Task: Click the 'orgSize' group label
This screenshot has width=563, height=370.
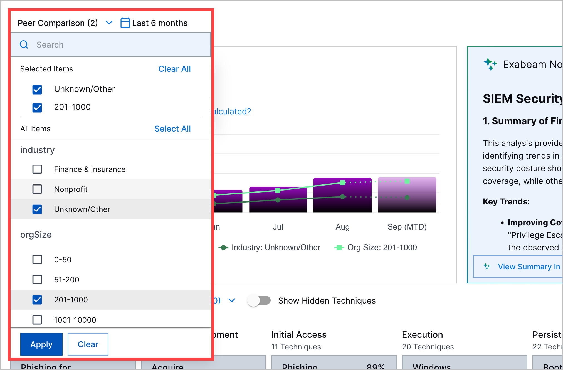Action: 36,235
